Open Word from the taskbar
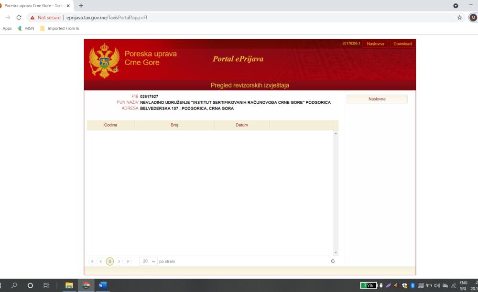Screen dimensions: 478x292 click(103, 285)
